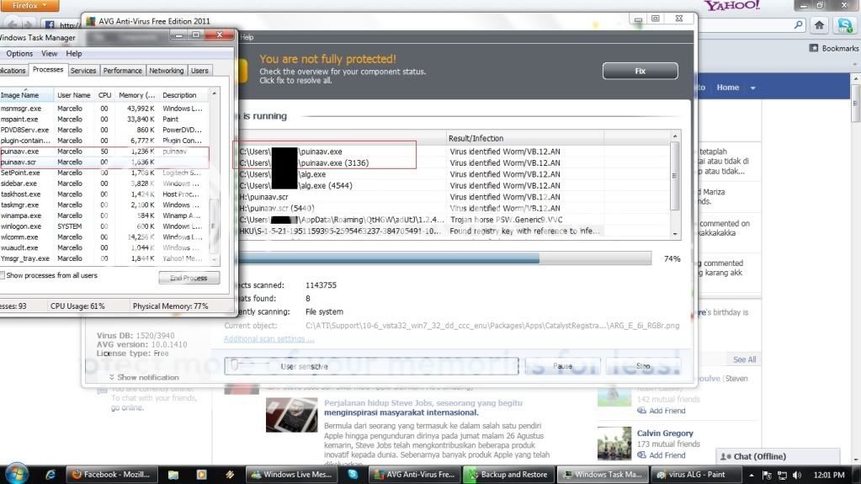The width and height of the screenshot is (861, 484).
Task: Select Ymsgr_tray.exe process row
Action: click(104, 258)
